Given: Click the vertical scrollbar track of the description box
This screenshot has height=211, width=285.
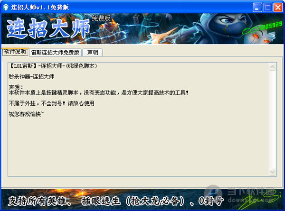Looking at the screenshot, I should [272, 119].
